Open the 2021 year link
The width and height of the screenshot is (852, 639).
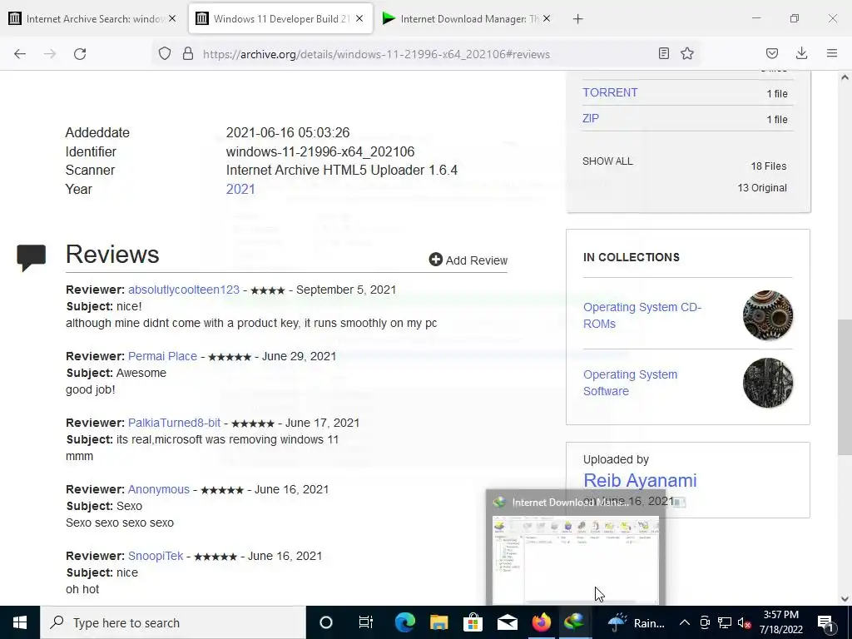point(240,189)
